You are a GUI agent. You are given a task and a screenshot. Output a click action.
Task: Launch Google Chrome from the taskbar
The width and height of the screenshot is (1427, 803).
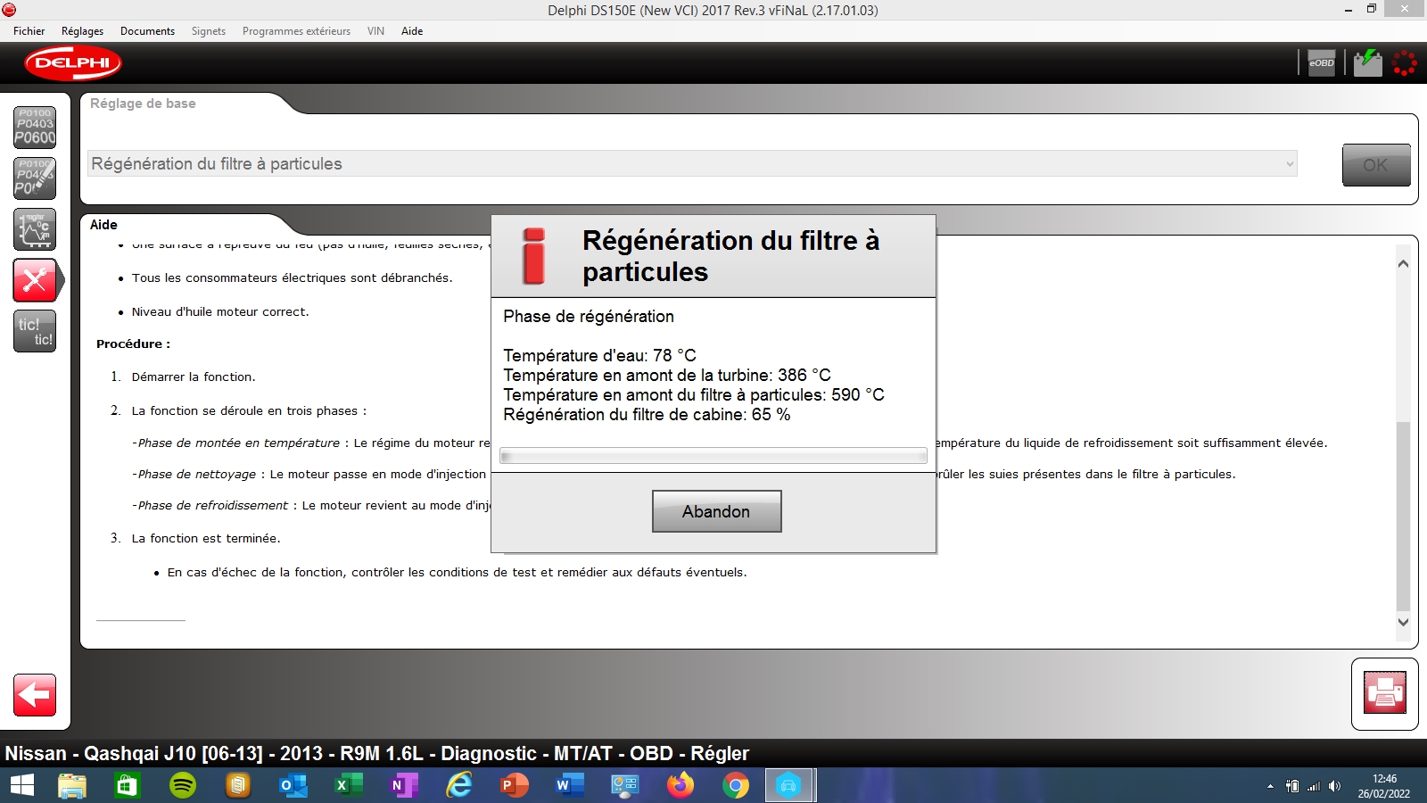(x=736, y=785)
